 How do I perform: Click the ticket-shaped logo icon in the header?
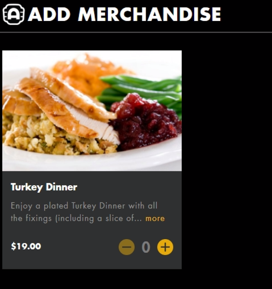point(14,14)
